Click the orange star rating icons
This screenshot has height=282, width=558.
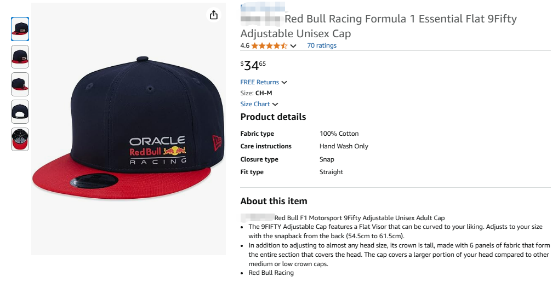(269, 45)
